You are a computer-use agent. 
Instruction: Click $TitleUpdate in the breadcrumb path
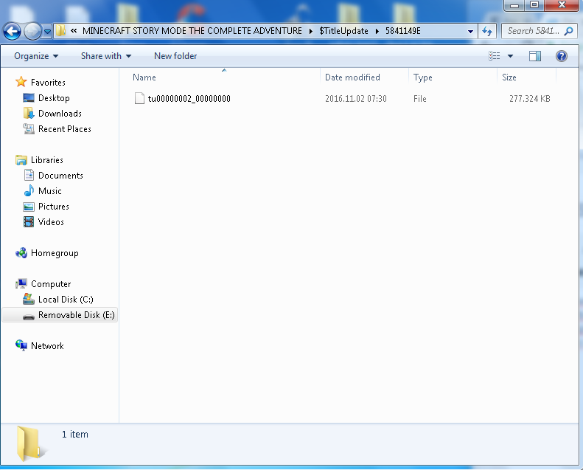(x=343, y=31)
